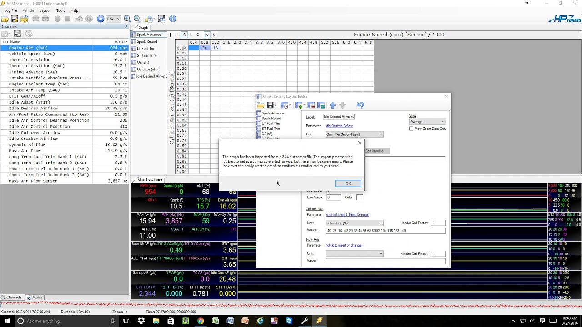This screenshot has height=327, width=582.
Task: Open the Gram Per Second unit dropdown
Action: pyautogui.click(x=354, y=134)
